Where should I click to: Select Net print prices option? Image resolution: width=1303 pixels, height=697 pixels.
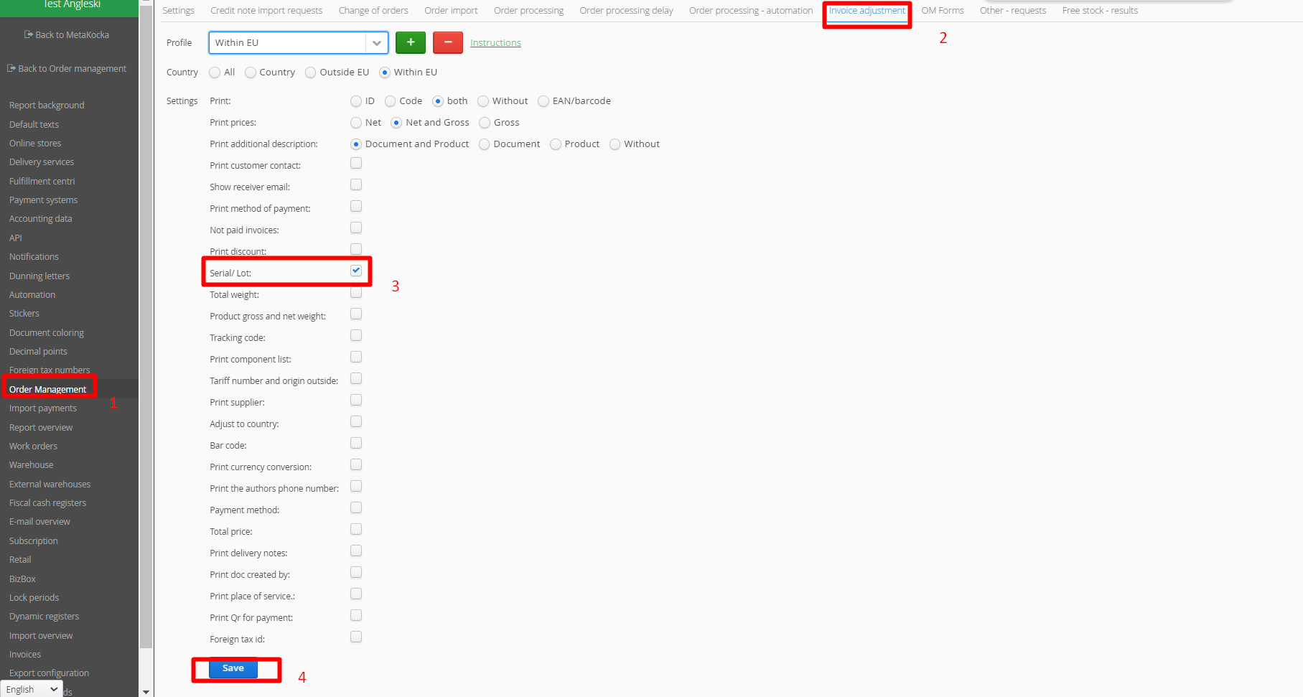coord(356,123)
